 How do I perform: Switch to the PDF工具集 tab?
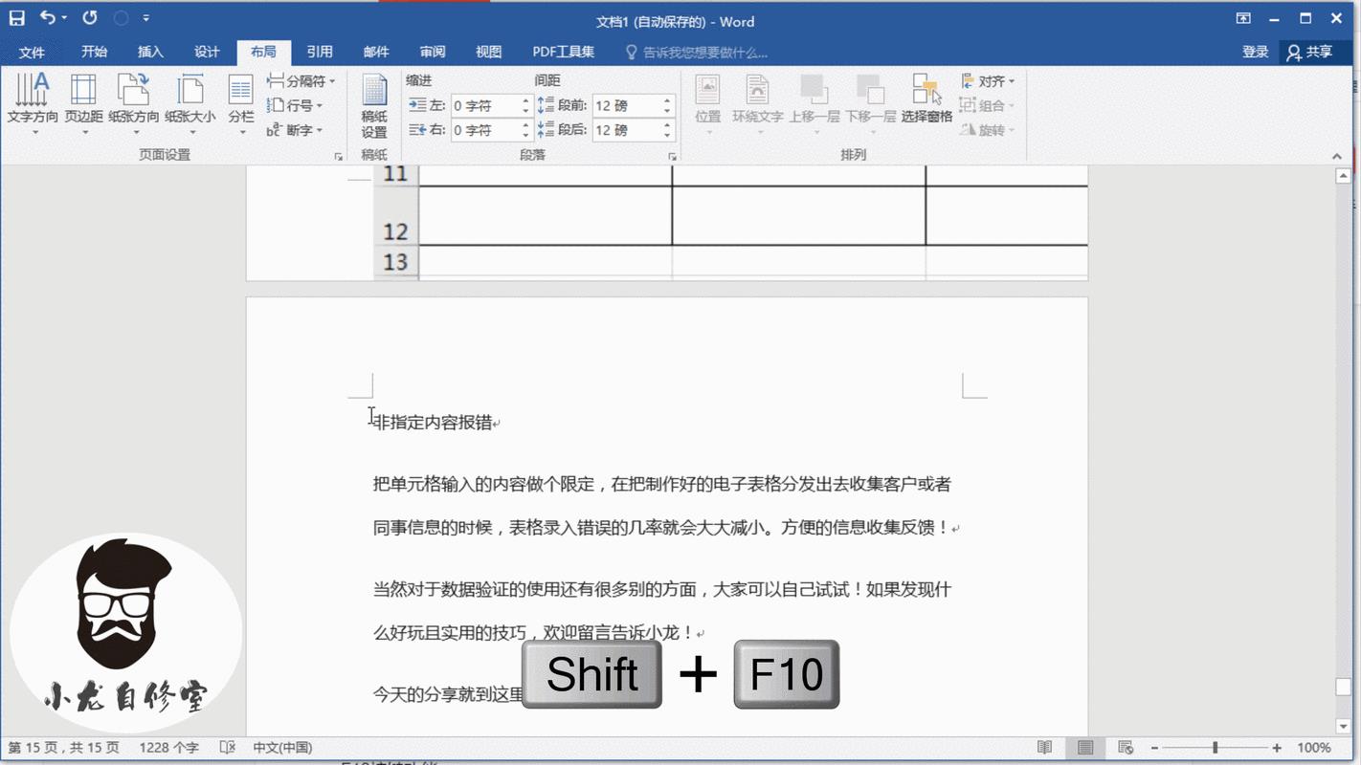point(564,53)
